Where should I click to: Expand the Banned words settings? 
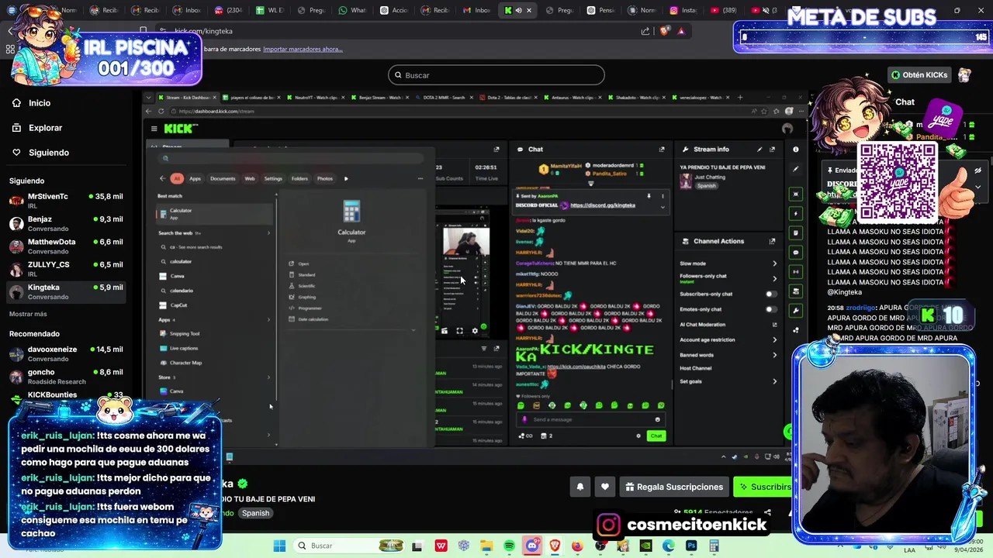pos(774,355)
